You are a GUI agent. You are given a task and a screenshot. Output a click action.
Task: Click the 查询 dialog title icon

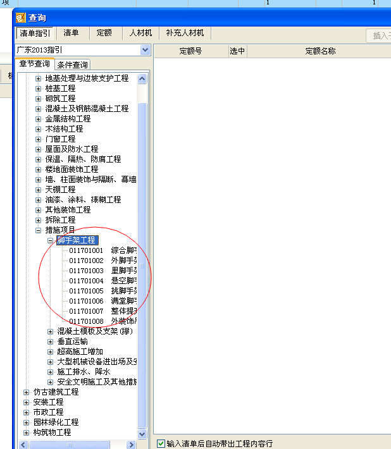(x=20, y=18)
